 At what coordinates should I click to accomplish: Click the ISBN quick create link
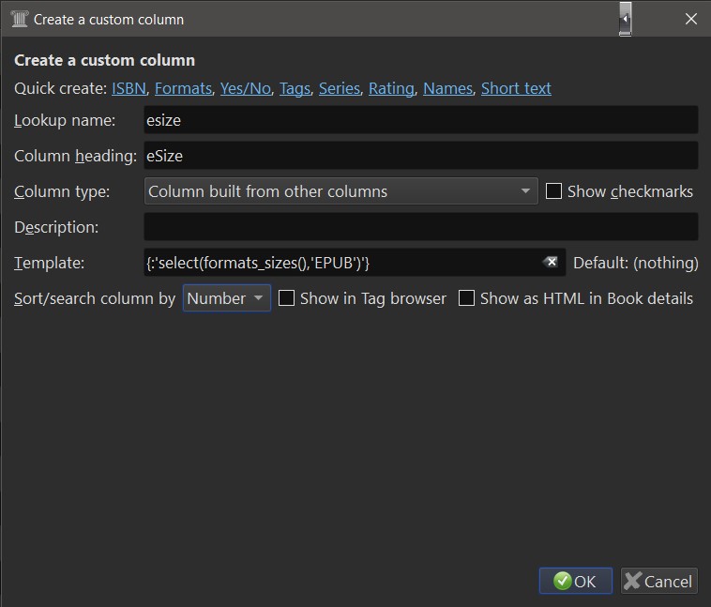tap(129, 88)
